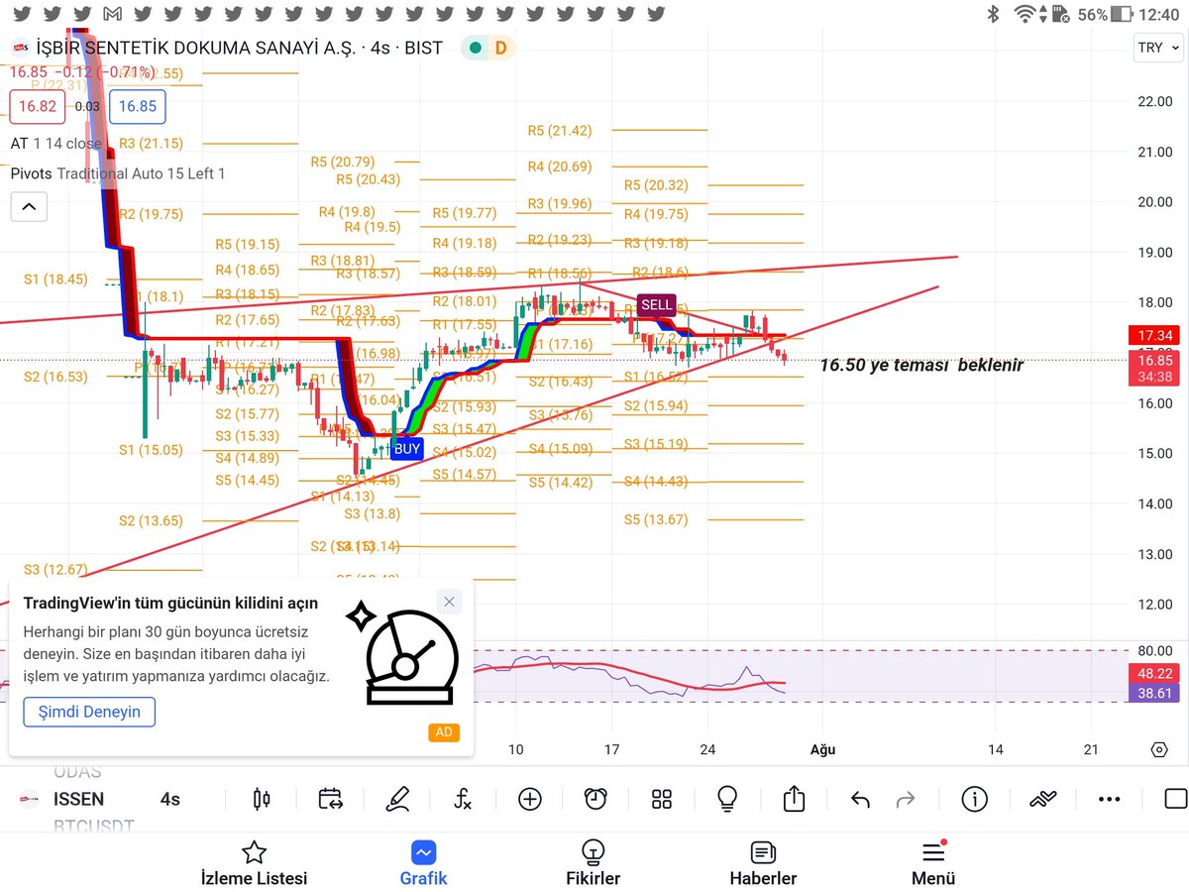The image size is (1189, 892).
Task: Open the fx indicators menu
Action: click(463, 799)
